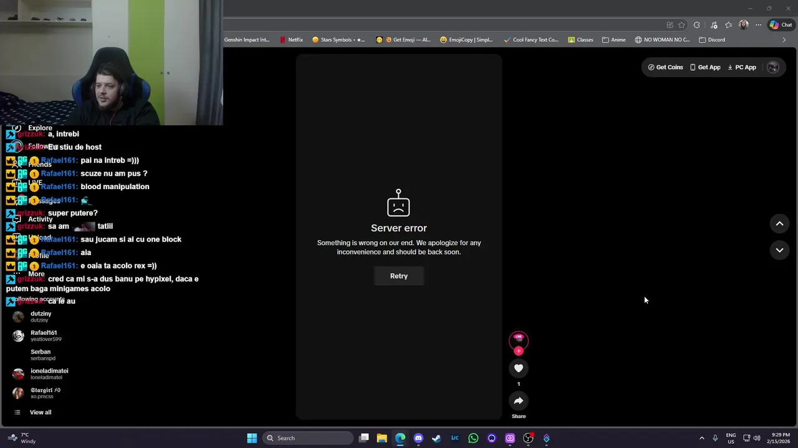Screen dimensions: 798x448
Task: Open OBS Studio from taskbar
Action: click(x=528, y=438)
